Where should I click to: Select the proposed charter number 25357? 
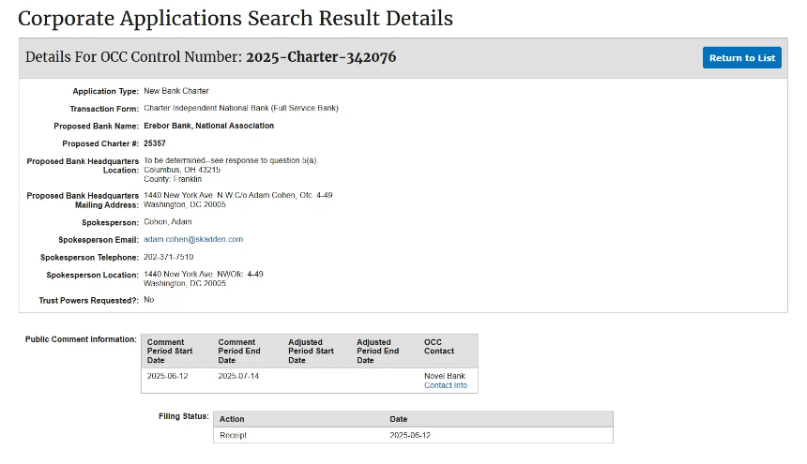click(x=155, y=143)
